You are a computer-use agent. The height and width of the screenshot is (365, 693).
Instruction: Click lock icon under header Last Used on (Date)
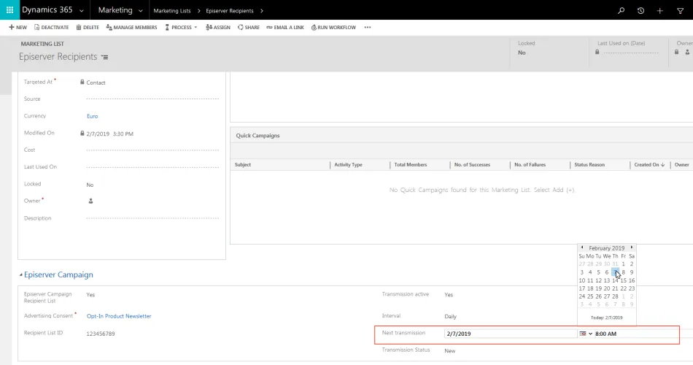coord(597,52)
